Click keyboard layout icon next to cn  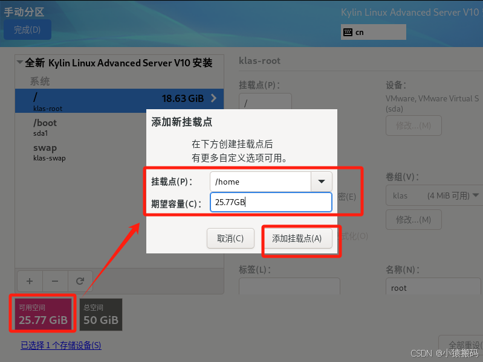(348, 32)
